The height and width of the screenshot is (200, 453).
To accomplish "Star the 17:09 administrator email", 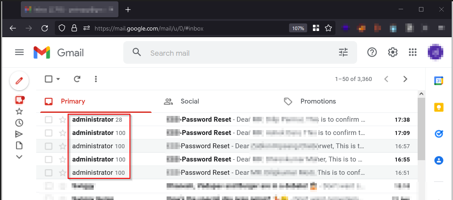I will [63, 133].
